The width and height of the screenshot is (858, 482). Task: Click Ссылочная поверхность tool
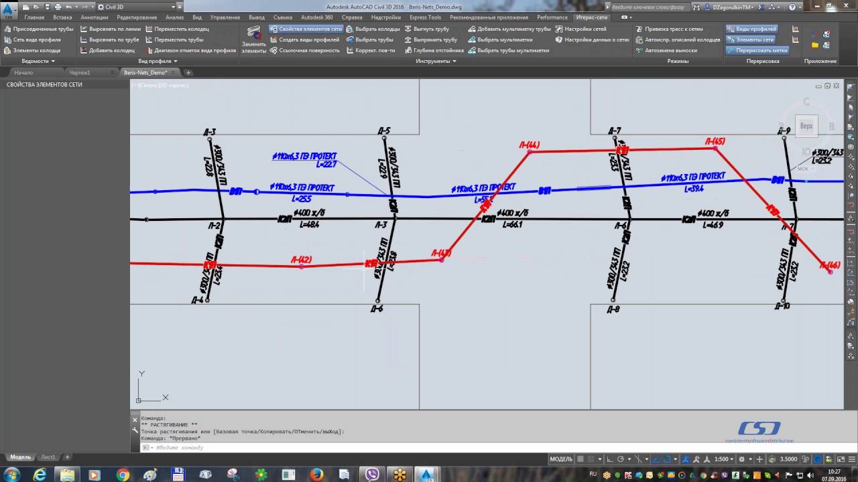click(x=304, y=50)
